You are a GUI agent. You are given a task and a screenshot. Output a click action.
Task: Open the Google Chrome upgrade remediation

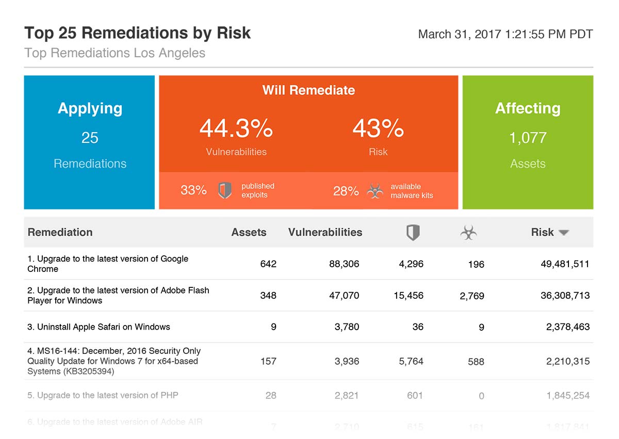[108, 264]
